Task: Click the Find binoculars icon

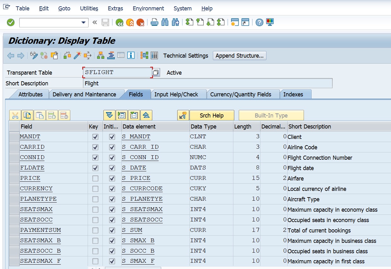Action: tap(165, 22)
